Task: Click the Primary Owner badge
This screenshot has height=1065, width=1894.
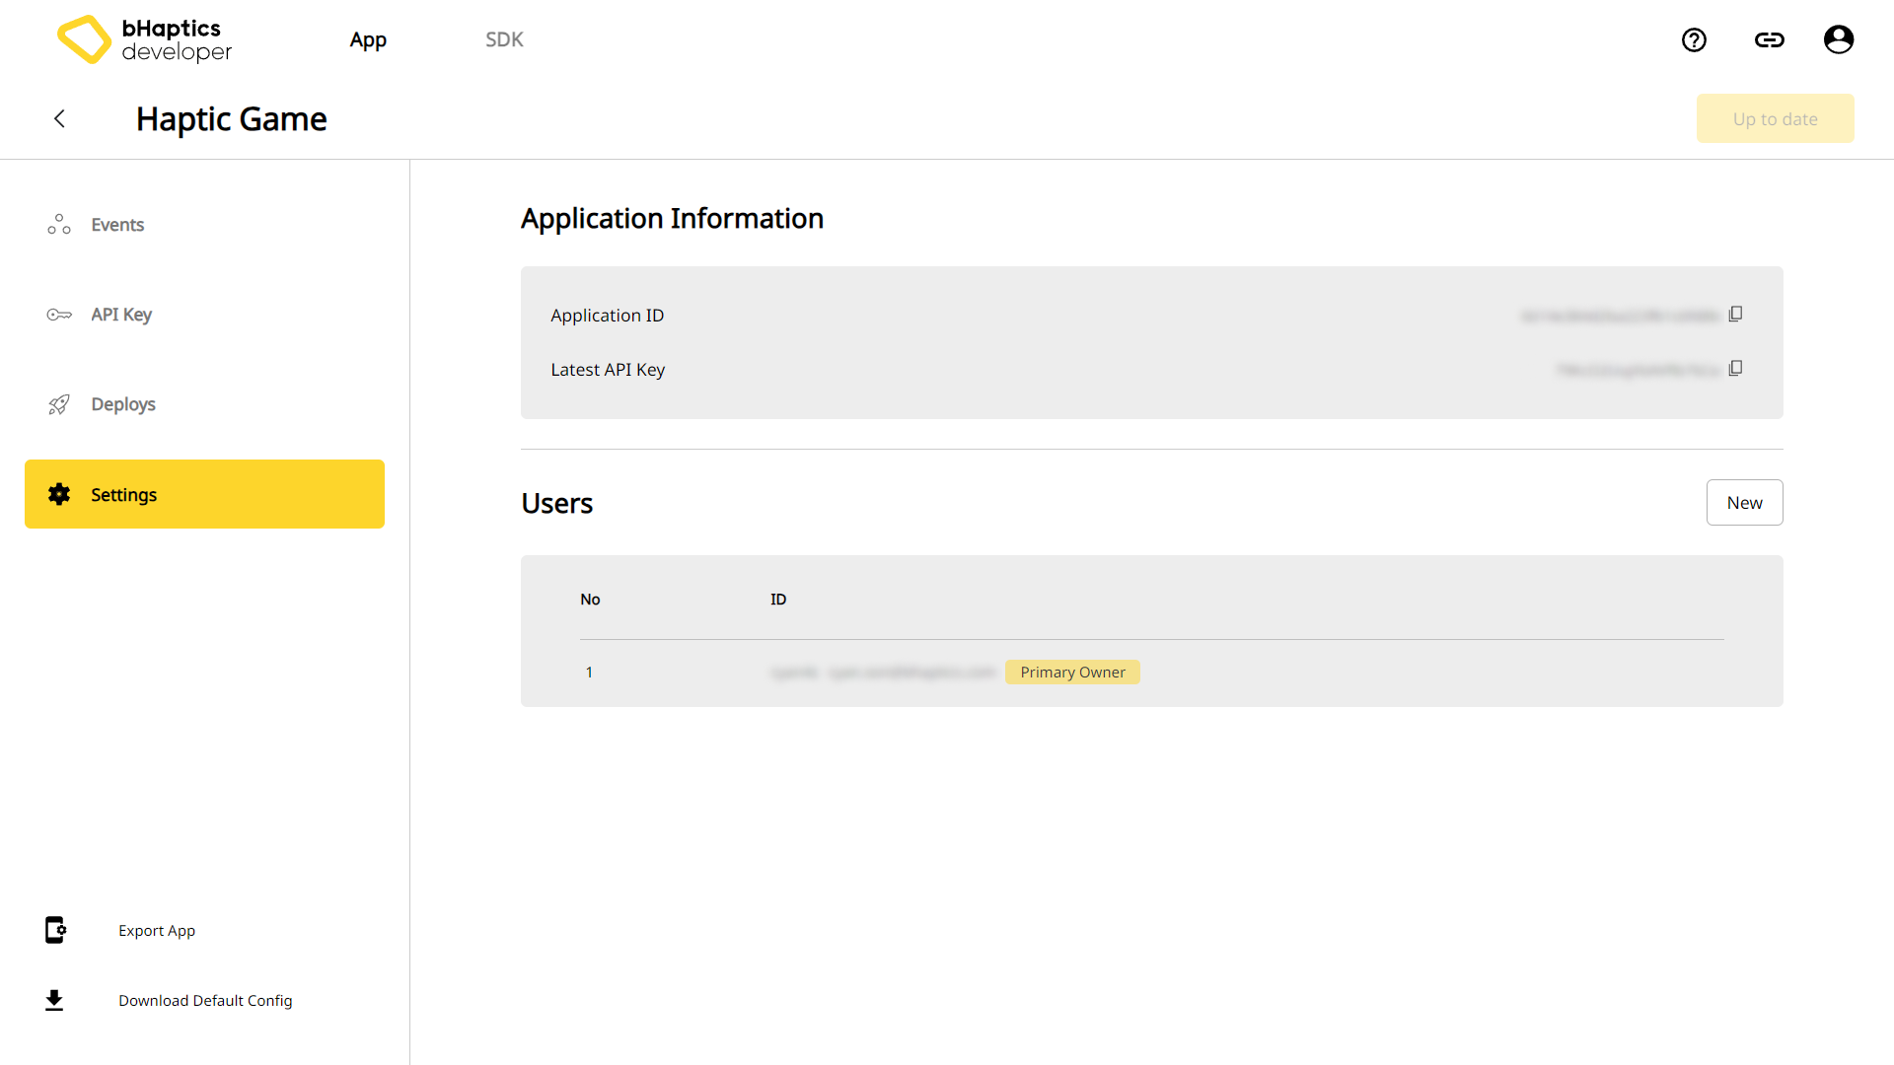Action: pos(1072,672)
